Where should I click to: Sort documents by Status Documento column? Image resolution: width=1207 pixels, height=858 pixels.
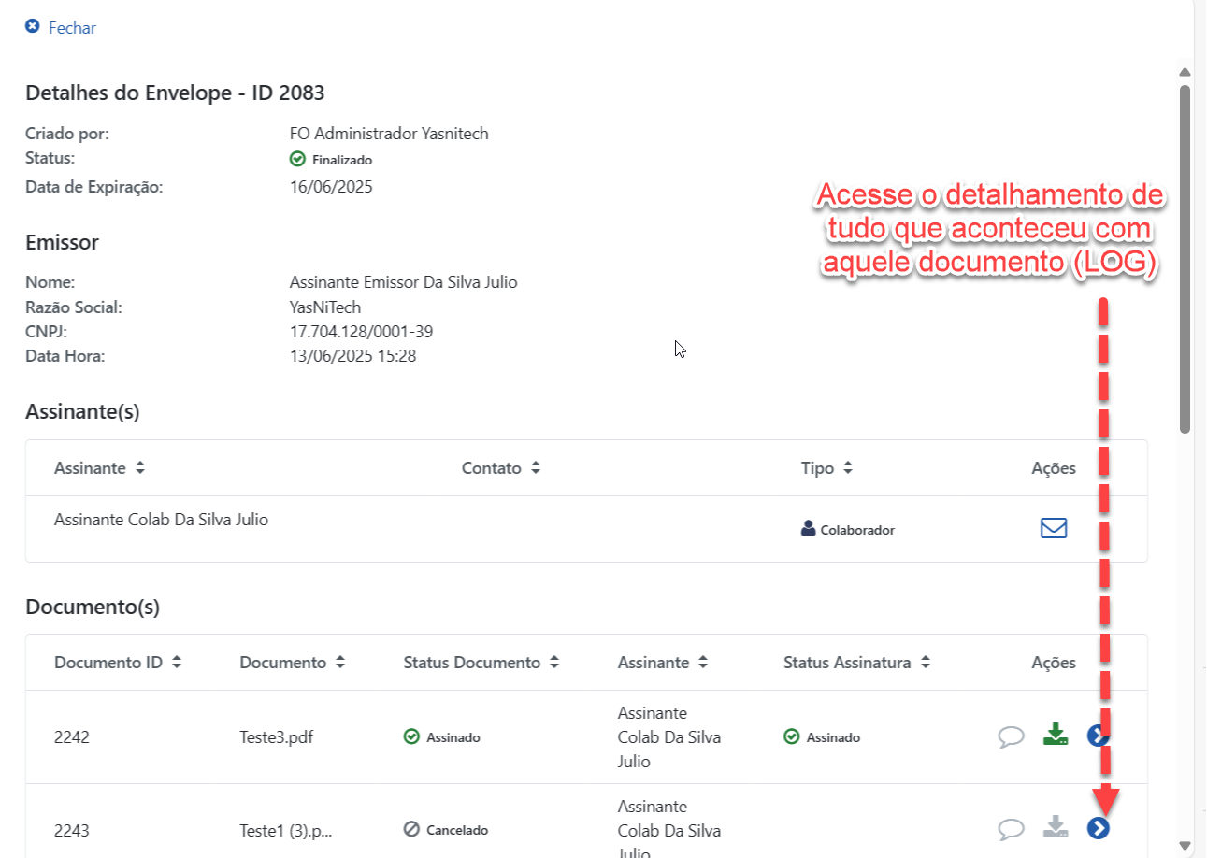[481, 663]
